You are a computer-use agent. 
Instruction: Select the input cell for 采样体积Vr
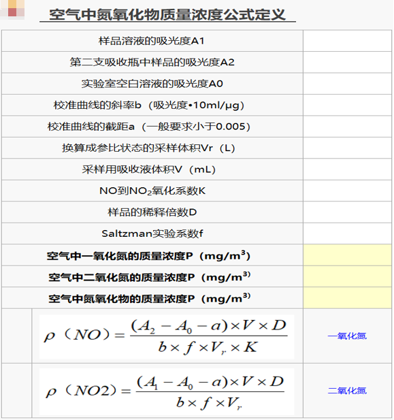(x=348, y=148)
